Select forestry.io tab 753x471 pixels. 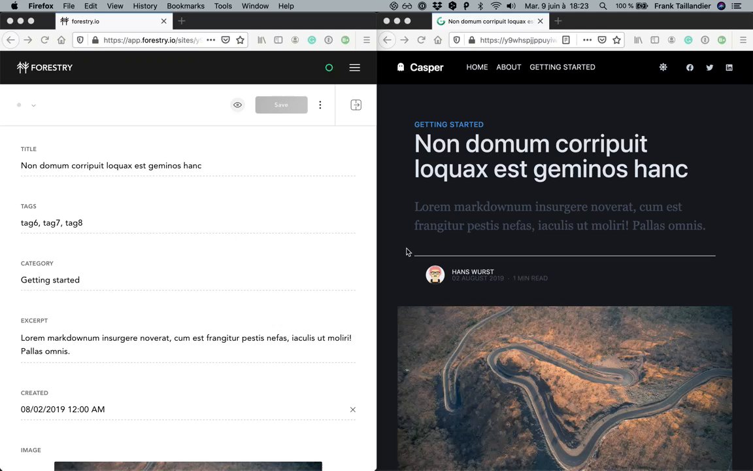coord(113,21)
